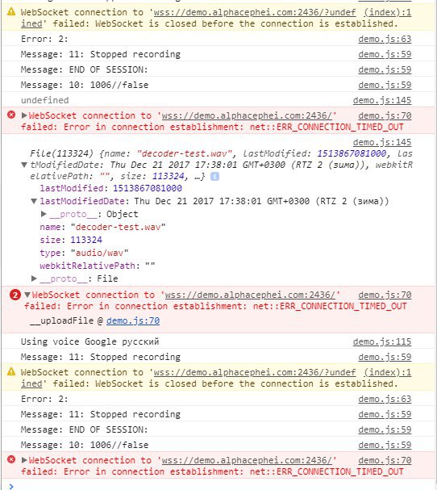This screenshot has height=490, width=437.
Task: Open the blue demo.js:70 link after __uploadFile @
Action: click(133, 321)
